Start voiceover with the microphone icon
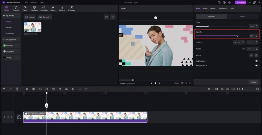262x135 pixels. point(209,89)
